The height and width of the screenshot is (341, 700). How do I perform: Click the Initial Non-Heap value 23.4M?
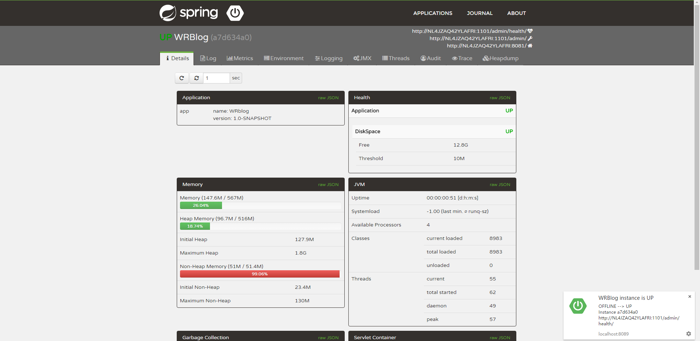pos(303,287)
